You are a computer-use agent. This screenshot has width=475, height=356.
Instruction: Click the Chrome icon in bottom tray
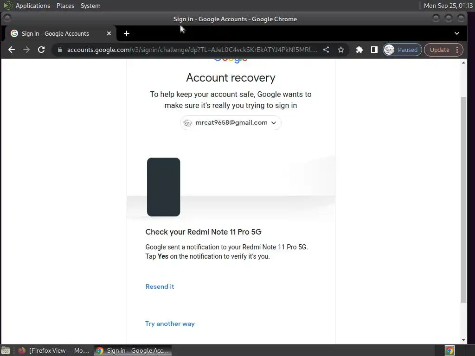[x=449, y=350]
